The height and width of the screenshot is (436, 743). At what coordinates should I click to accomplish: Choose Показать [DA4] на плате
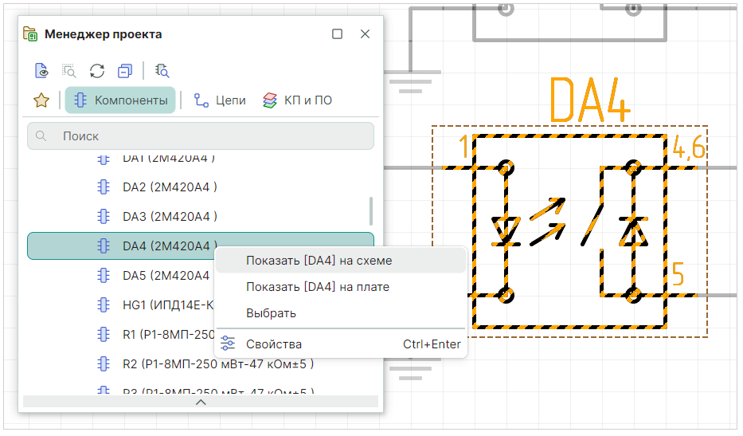click(317, 287)
